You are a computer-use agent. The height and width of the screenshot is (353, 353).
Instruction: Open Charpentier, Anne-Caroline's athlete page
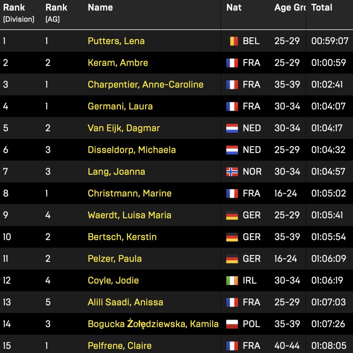coord(145,84)
